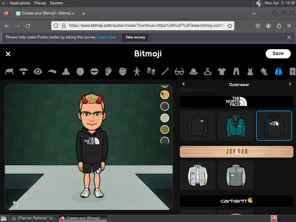The width and height of the screenshot is (296, 222).
Task: Open the Mon Apr 3 clock
Action: pyautogui.click(x=280, y=3)
